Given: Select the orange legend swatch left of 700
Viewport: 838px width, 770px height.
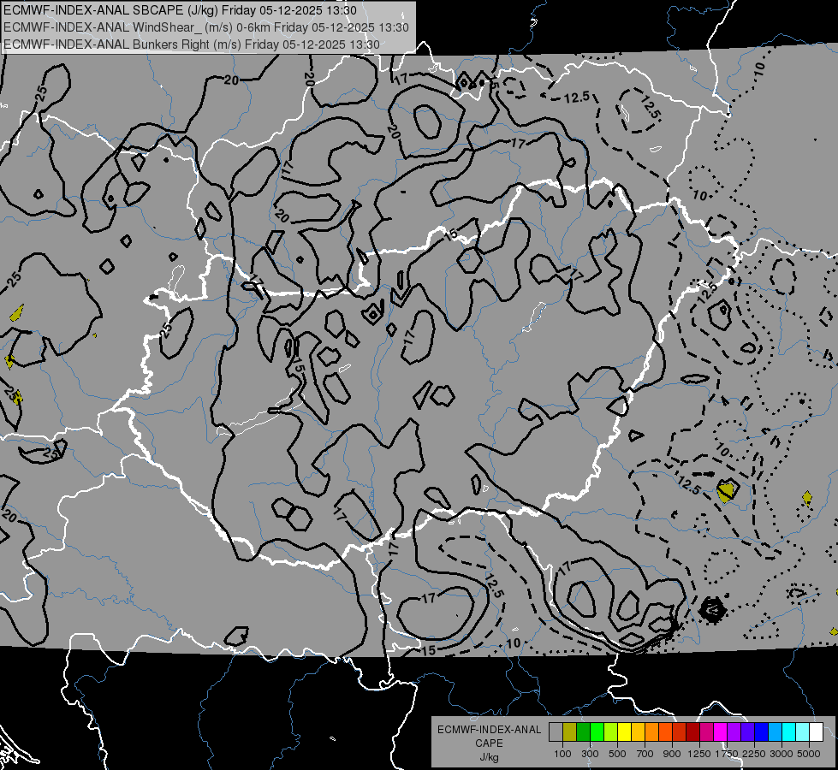Looking at the screenshot, I should [652, 731].
